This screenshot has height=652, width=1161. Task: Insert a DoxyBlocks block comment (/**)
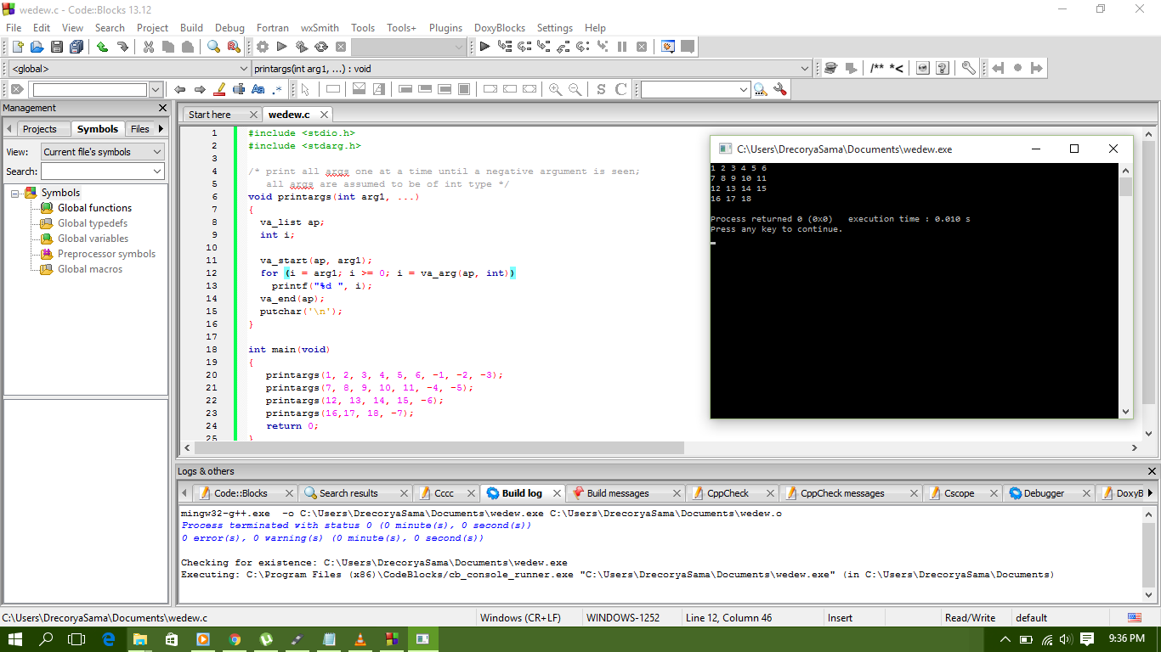pyautogui.click(x=877, y=68)
